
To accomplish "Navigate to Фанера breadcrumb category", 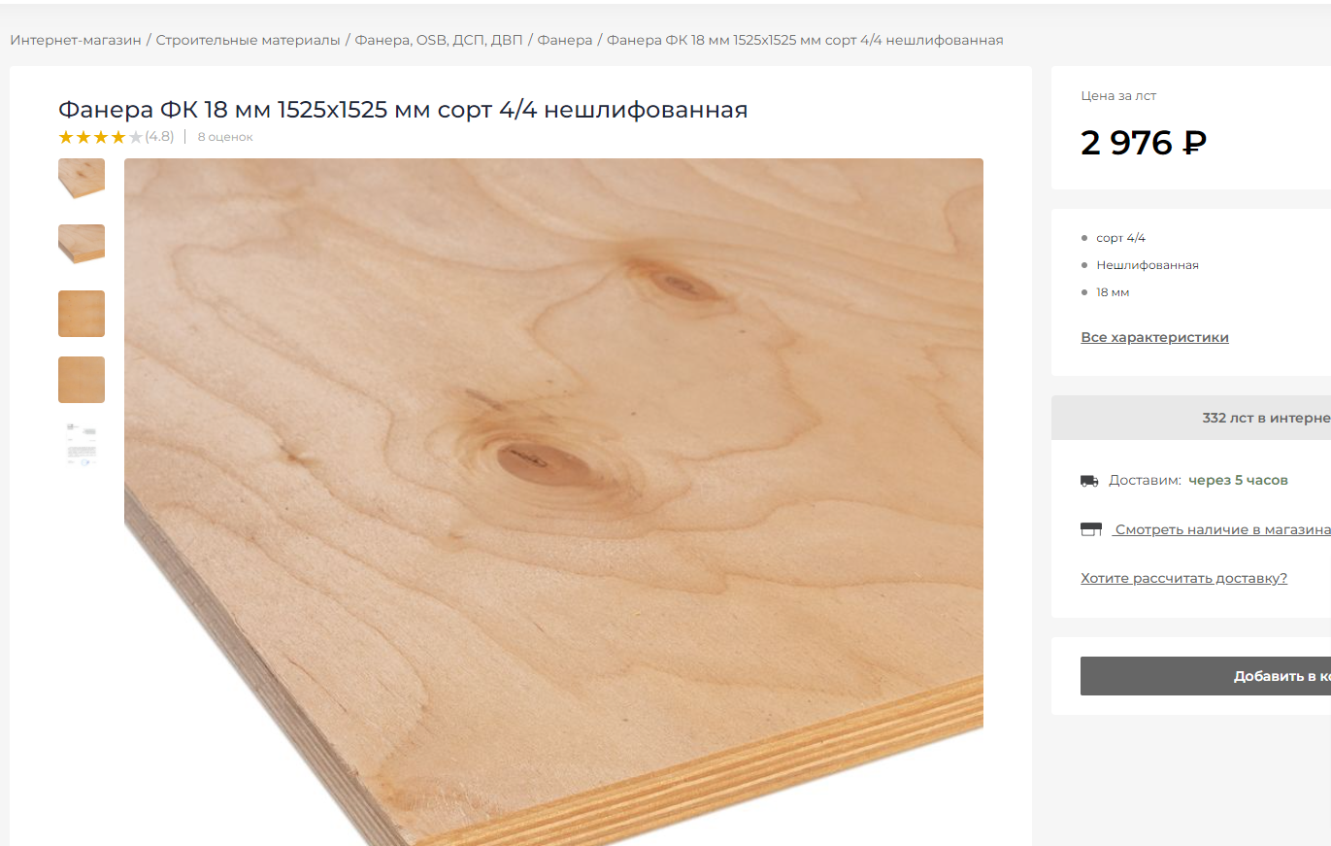I will click(565, 40).
